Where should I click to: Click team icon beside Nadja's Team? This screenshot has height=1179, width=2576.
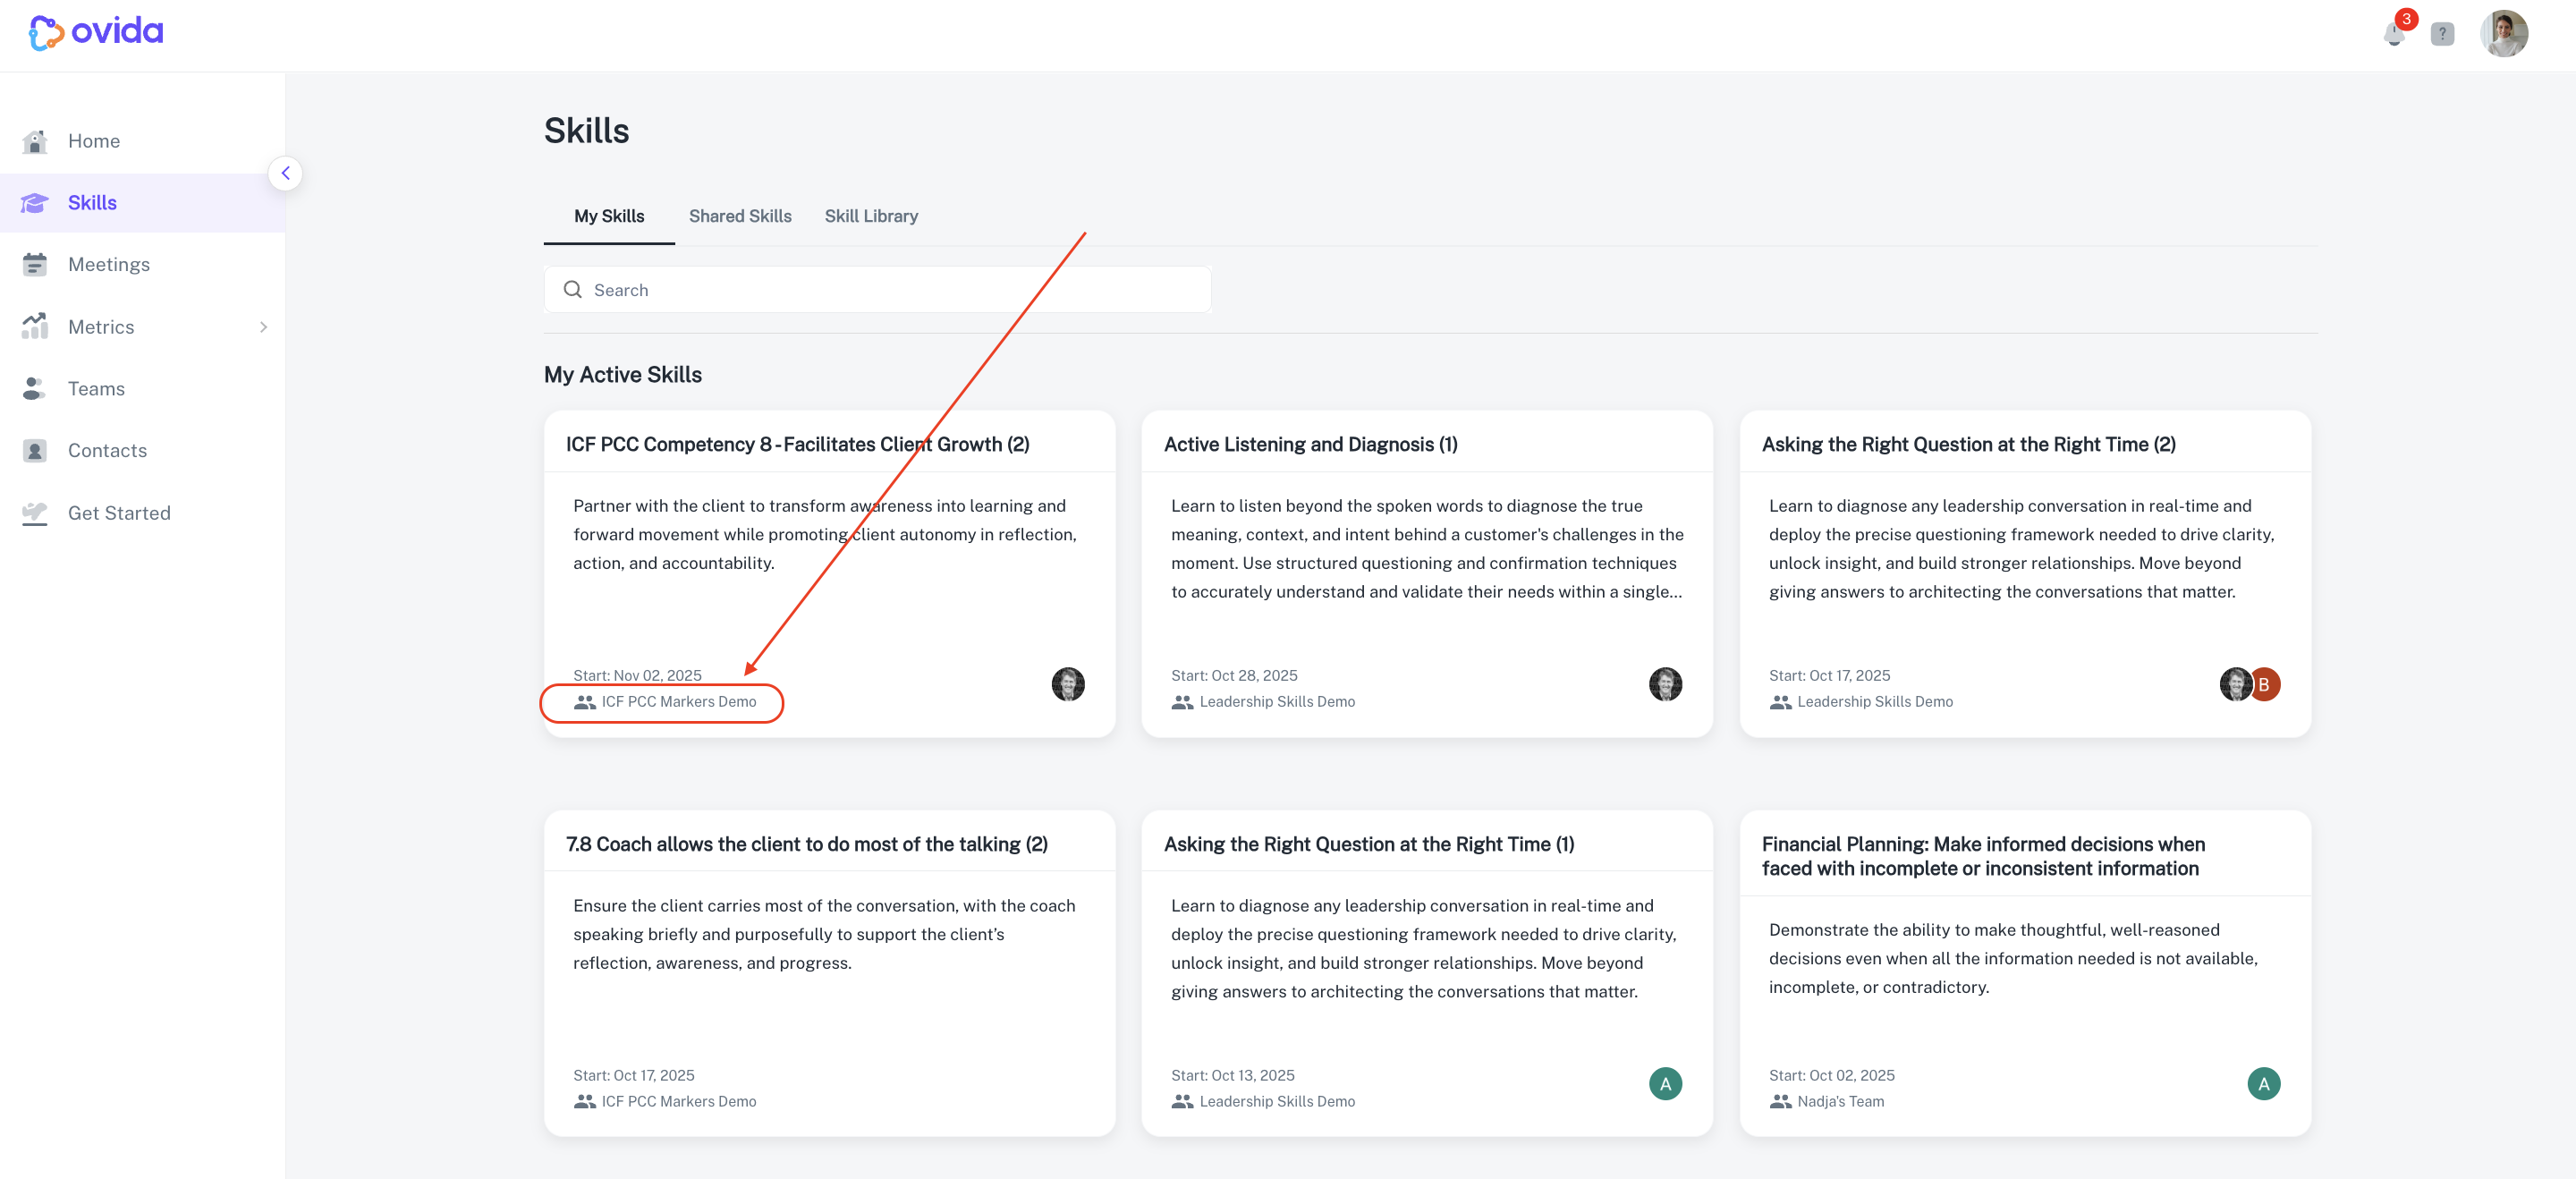tap(1780, 1102)
